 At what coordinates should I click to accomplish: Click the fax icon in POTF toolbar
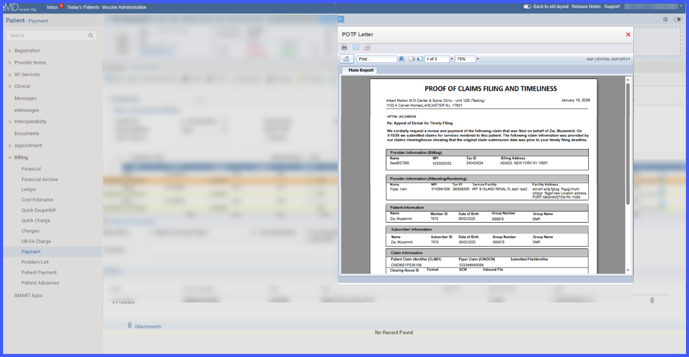click(367, 47)
